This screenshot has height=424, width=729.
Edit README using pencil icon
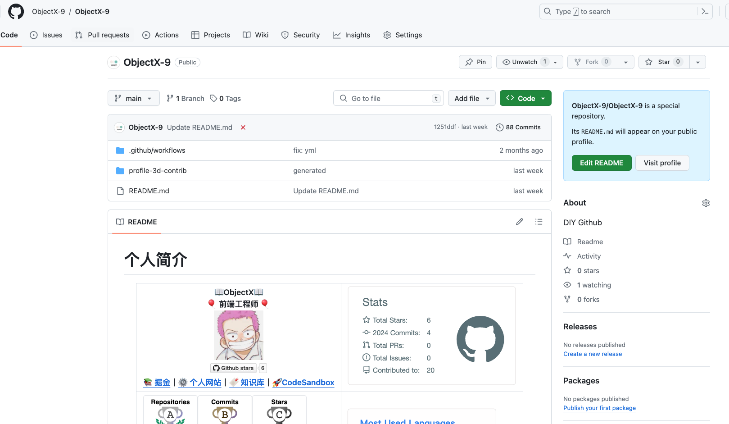pos(520,222)
